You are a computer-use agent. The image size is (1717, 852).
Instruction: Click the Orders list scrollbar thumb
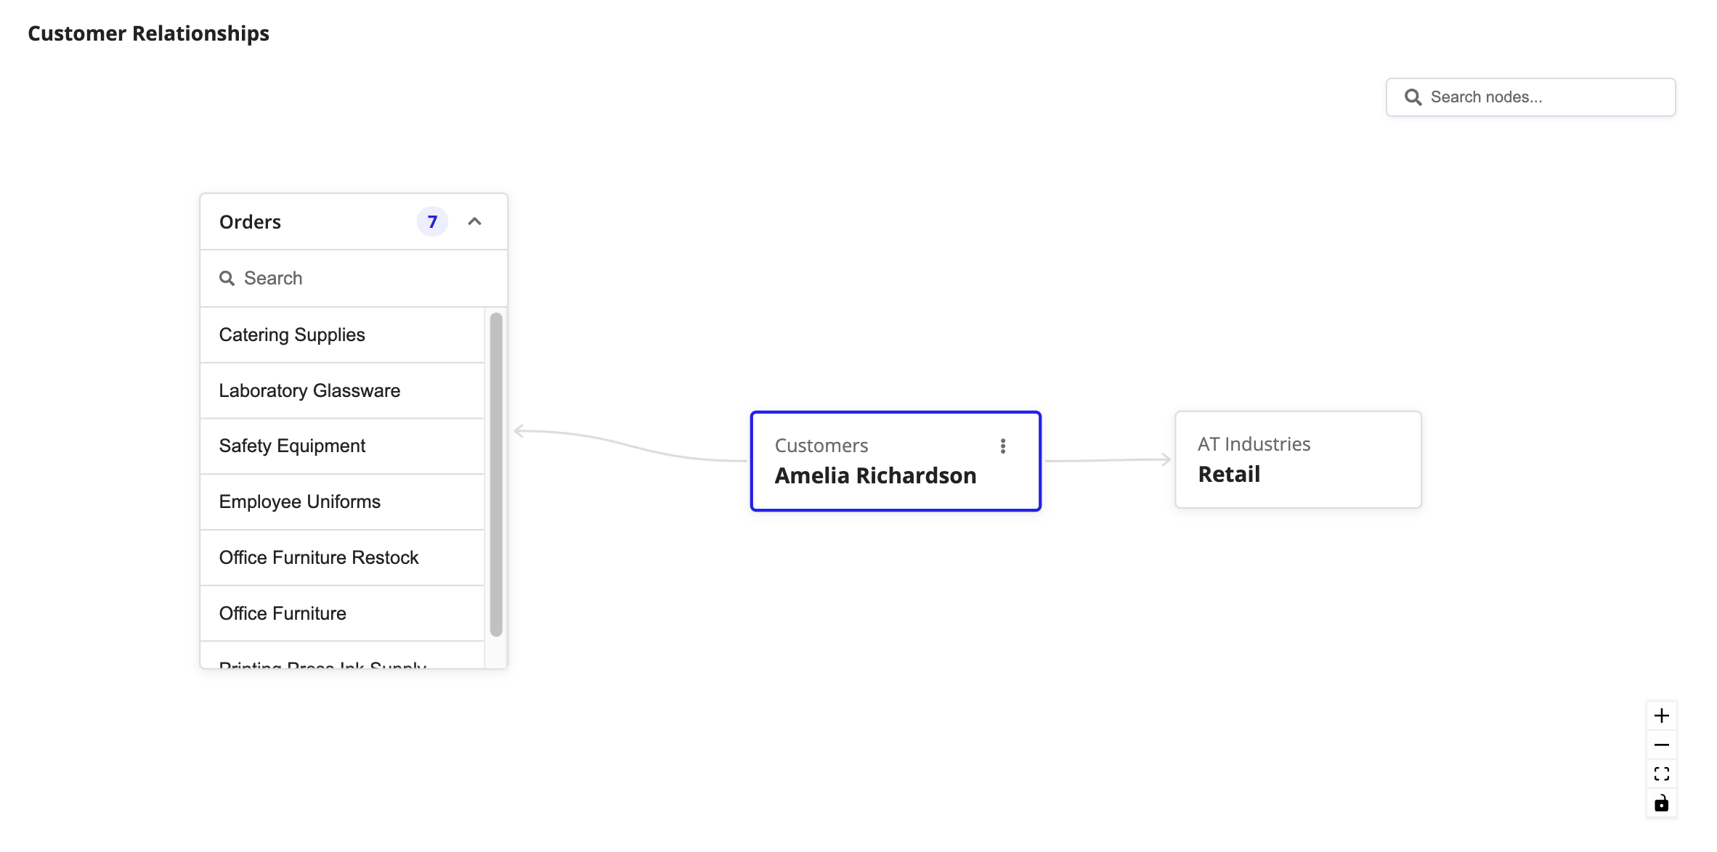(496, 474)
